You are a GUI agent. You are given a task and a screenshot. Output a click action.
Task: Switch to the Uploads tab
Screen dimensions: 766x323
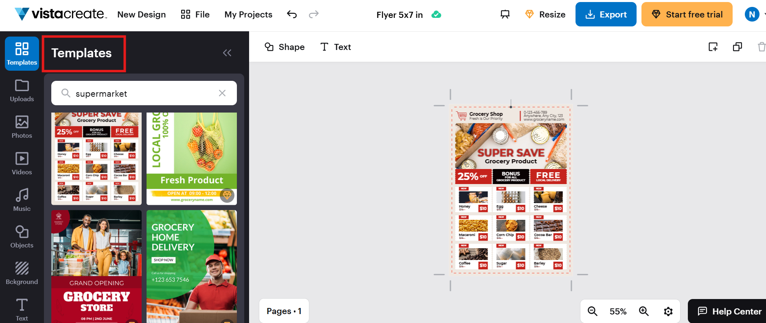pos(22,91)
